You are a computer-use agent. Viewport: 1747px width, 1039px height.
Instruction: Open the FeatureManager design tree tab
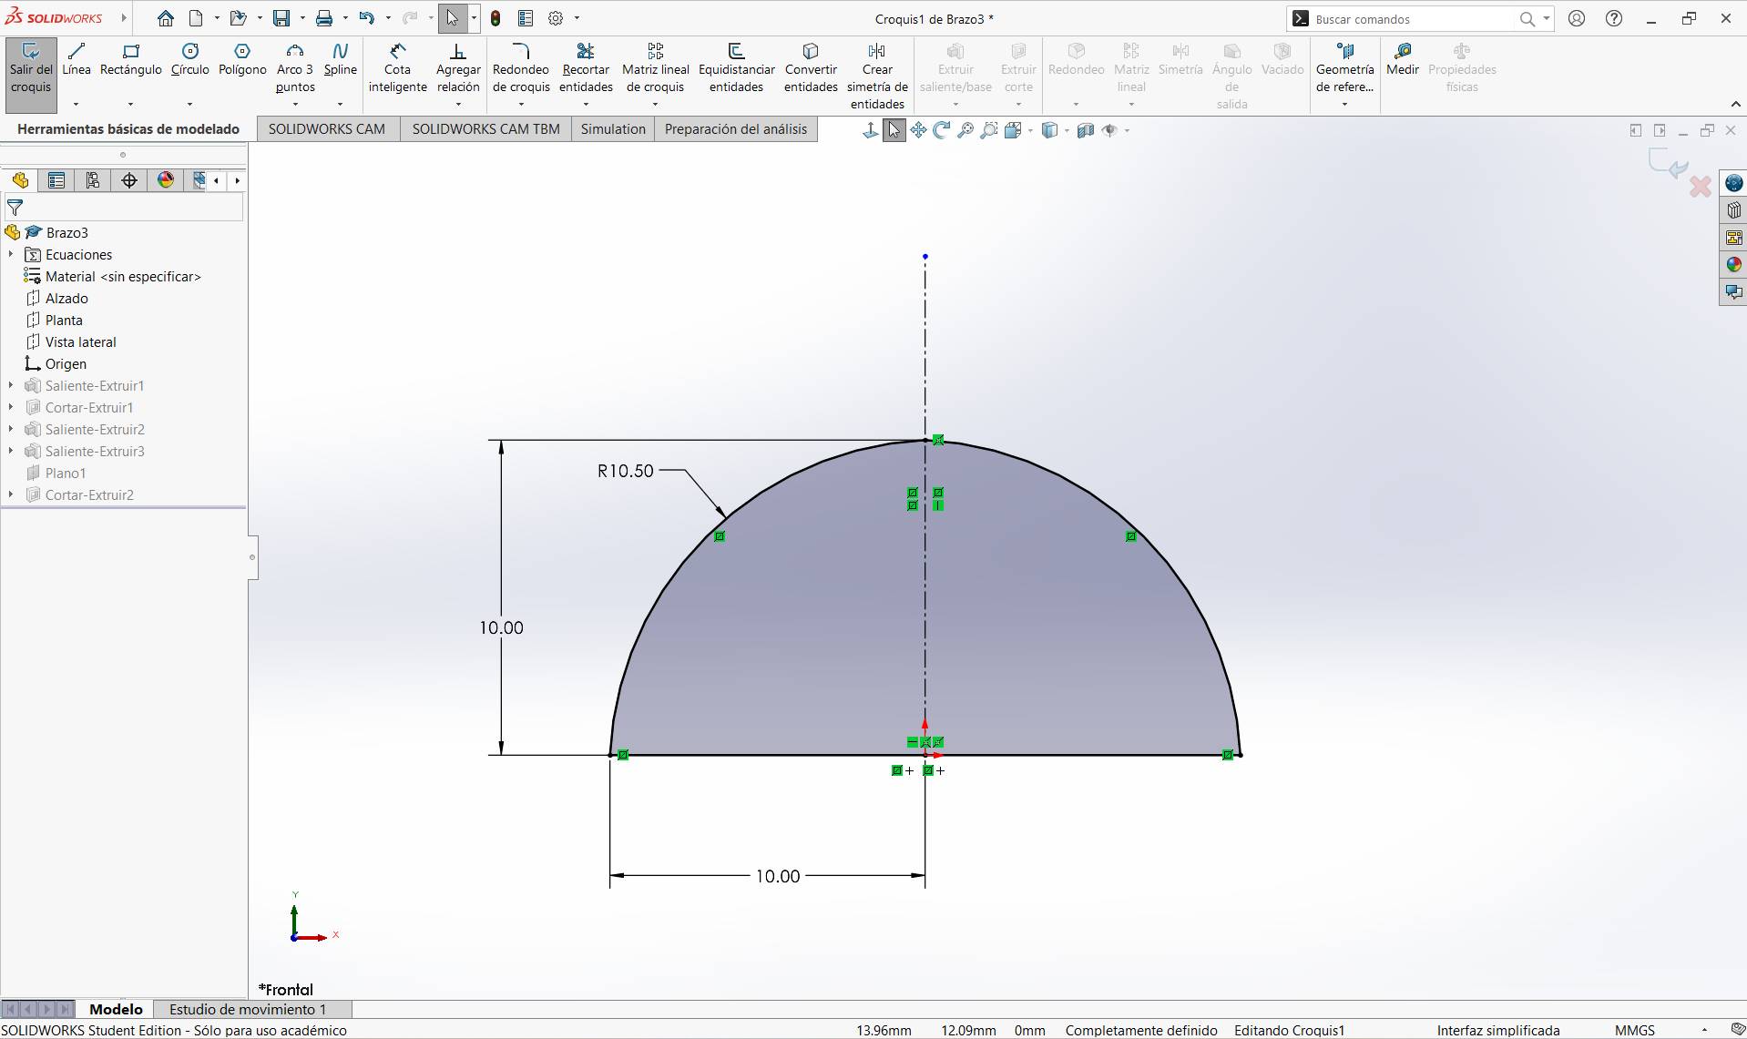coord(20,180)
